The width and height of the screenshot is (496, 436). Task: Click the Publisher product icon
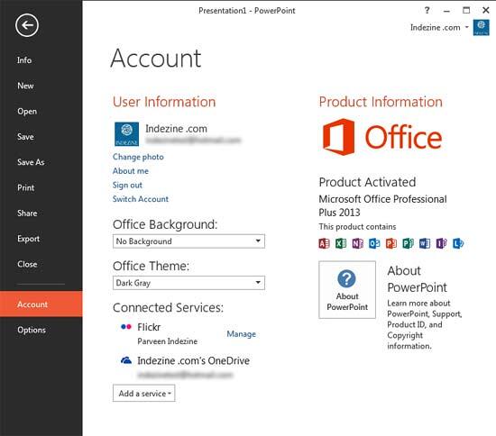[x=408, y=243]
